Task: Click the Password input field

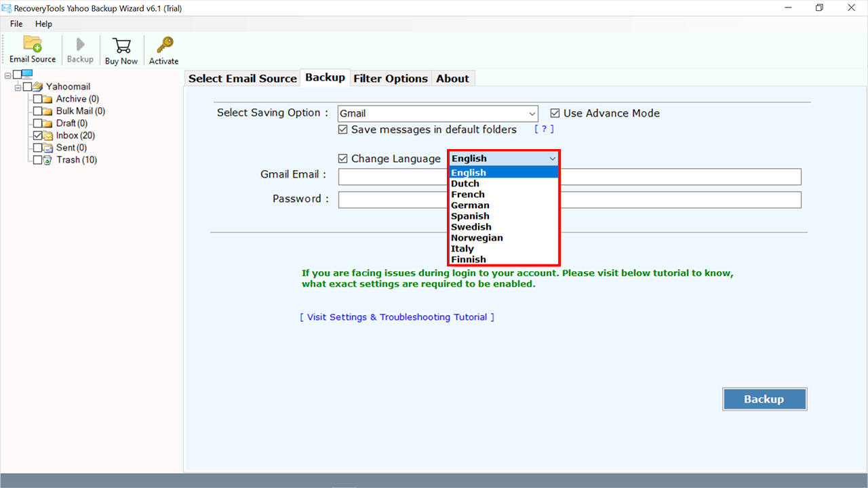Action: pos(570,200)
